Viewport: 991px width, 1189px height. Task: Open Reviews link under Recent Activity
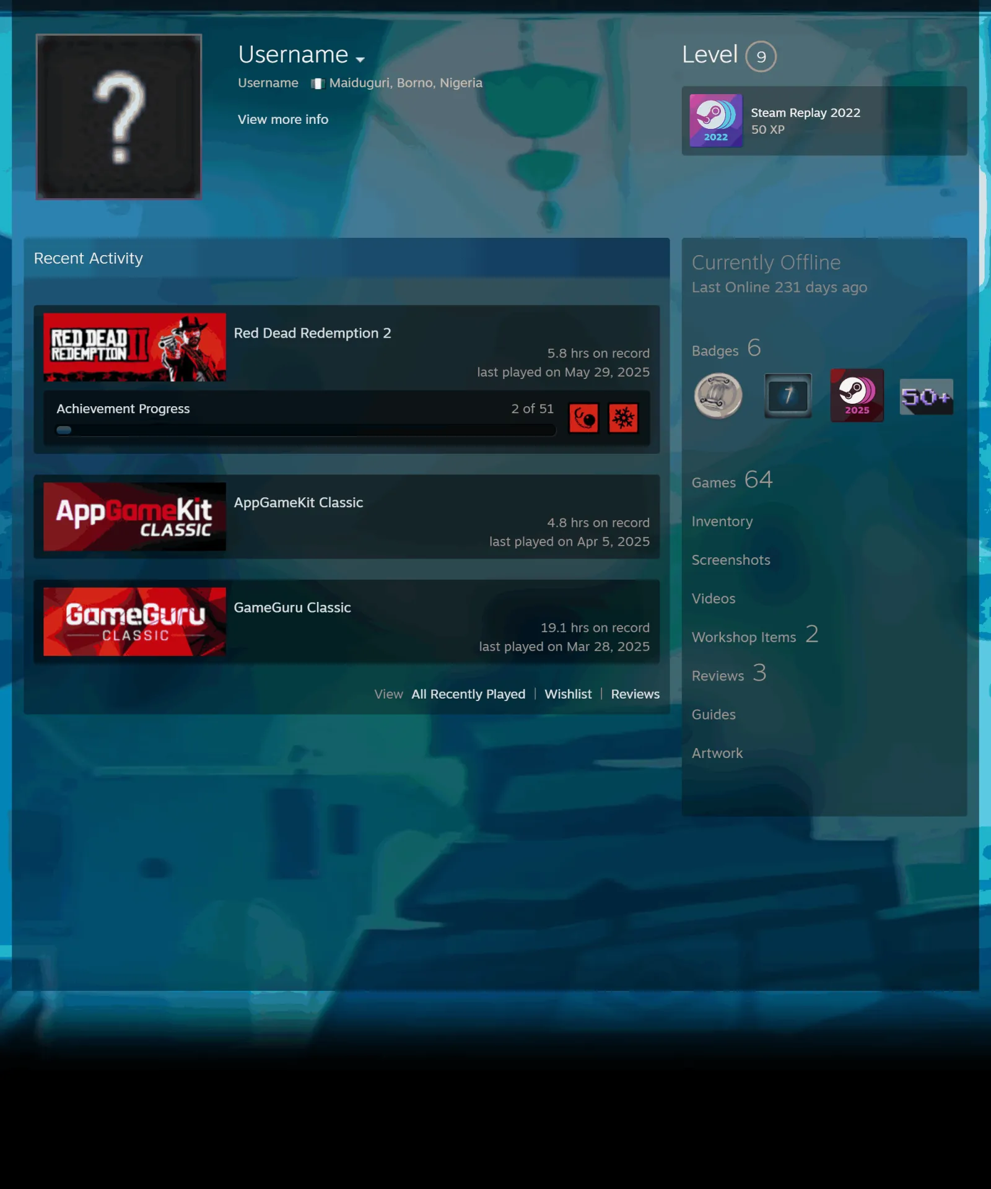[635, 694]
